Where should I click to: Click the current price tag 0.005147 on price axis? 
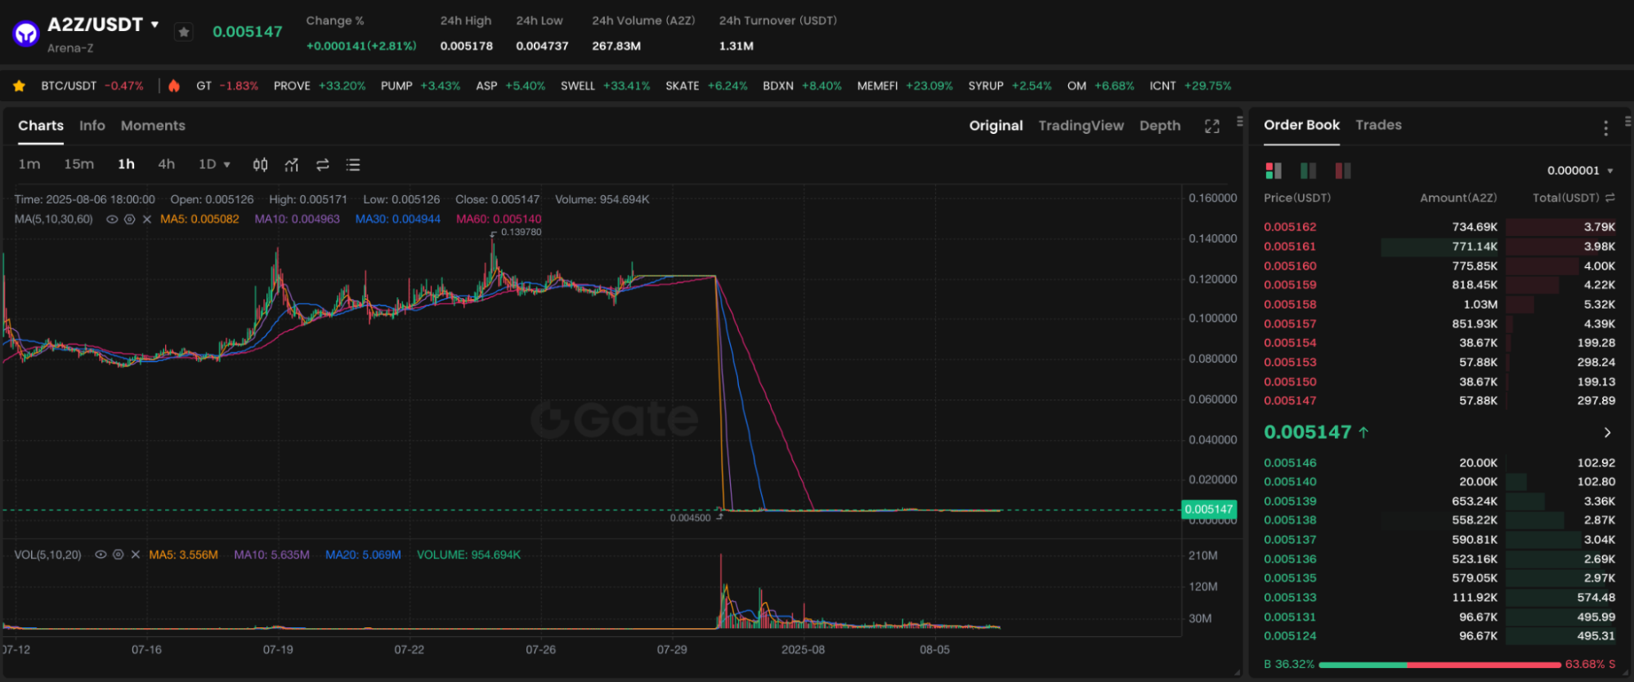pyautogui.click(x=1209, y=510)
